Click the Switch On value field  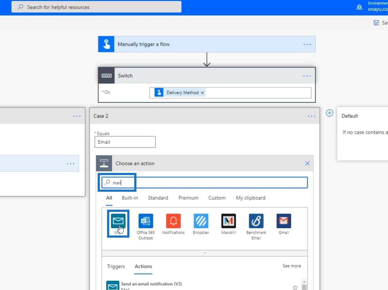tap(230, 93)
